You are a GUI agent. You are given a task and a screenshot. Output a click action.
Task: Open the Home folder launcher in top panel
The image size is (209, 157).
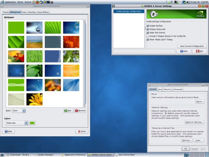tap(34, 2)
